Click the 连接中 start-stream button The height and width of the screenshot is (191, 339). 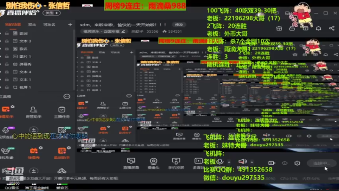[322, 163]
